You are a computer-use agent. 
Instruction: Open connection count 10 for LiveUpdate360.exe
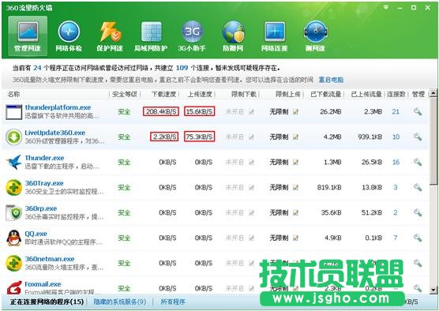396,137
